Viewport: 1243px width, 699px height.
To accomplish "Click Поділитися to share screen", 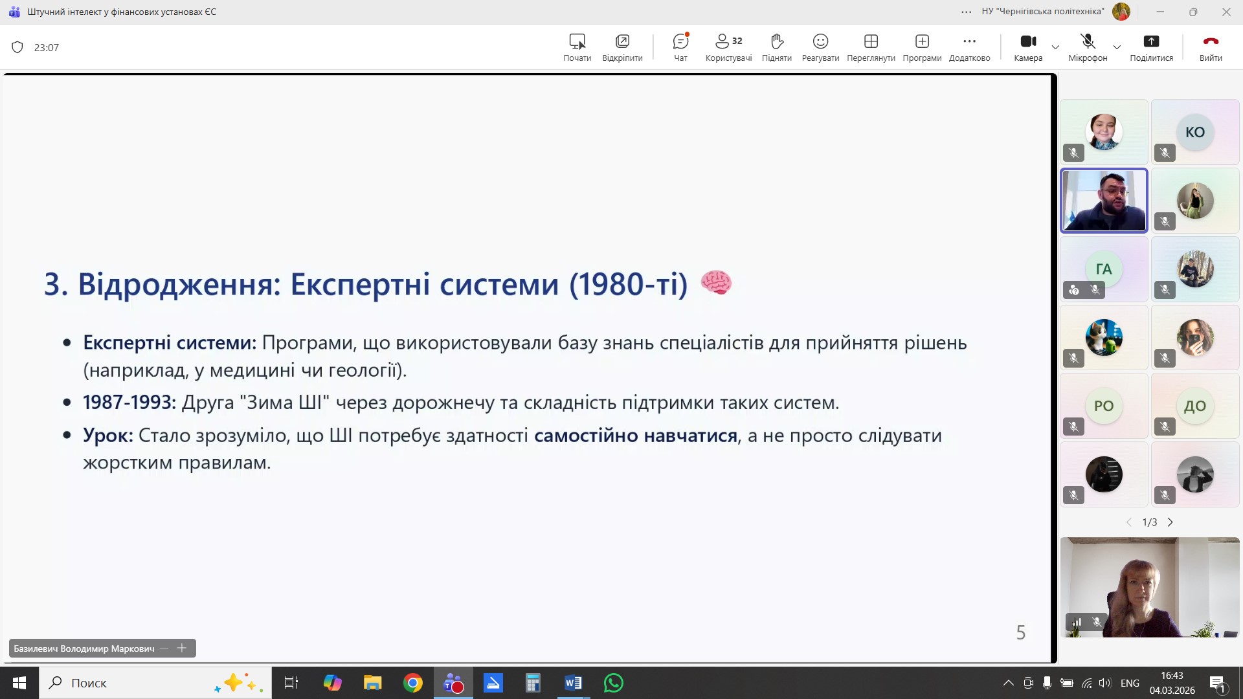I will point(1151,47).
